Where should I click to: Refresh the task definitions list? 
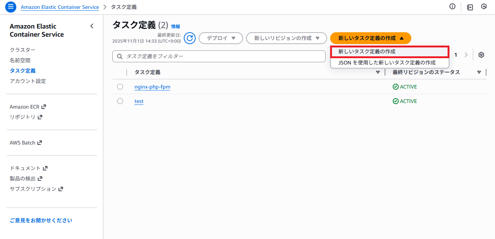coord(190,38)
